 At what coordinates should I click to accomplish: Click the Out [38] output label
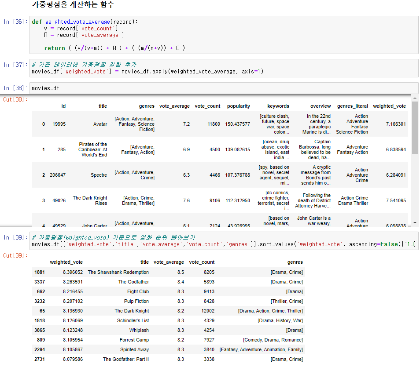pyautogui.click(x=15, y=99)
